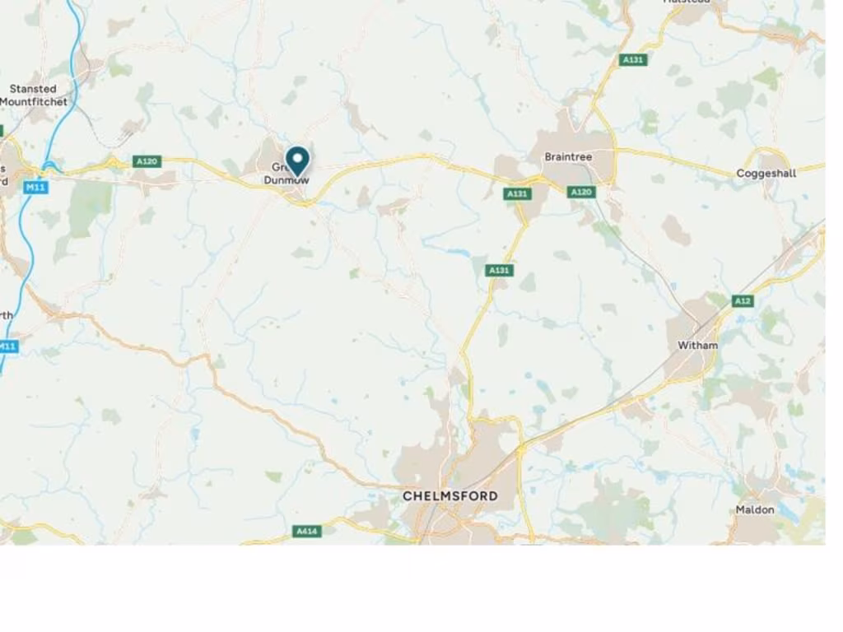
Task: Select the Chelmsford city label
Action: tap(450, 496)
